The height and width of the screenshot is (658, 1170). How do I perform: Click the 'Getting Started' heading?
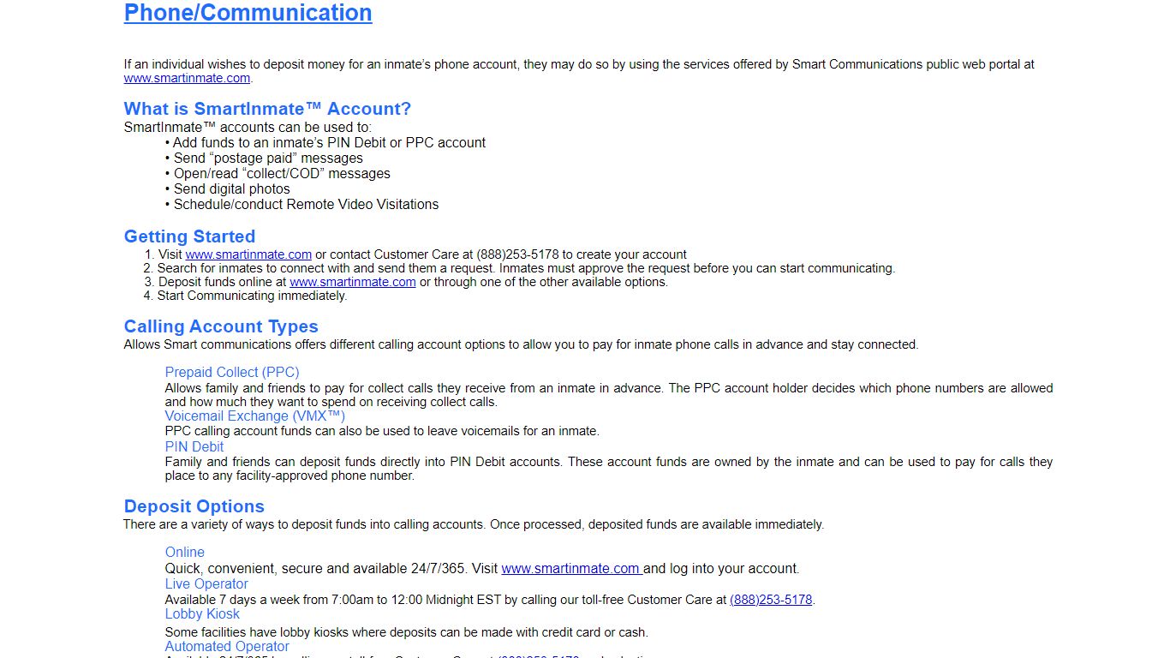point(189,236)
